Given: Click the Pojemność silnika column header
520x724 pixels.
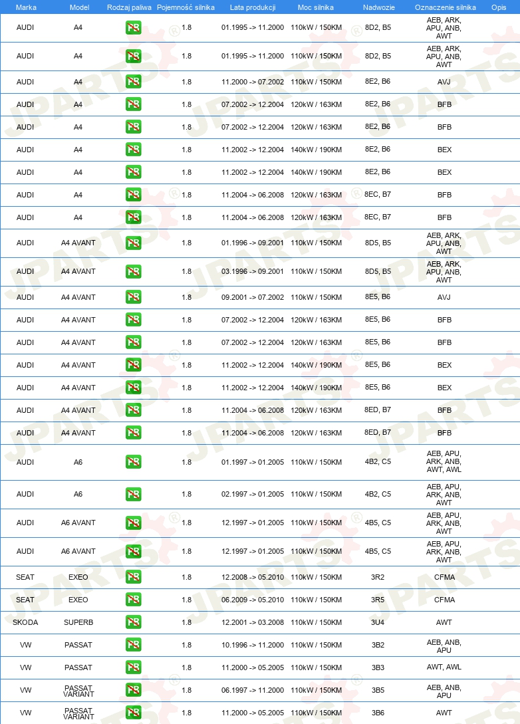Looking at the screenshot, I should (186, 7).
